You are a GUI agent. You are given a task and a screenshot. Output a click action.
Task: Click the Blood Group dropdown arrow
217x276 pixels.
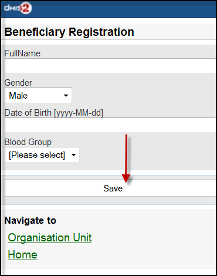pyautogui.click(x=73, y=155)
